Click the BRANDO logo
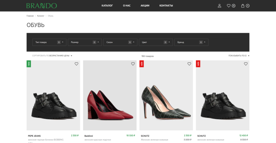This screenshot has height=143, width=276. click(x=41, y=5)
